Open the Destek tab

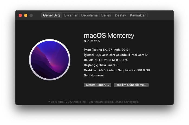(120, 15)
